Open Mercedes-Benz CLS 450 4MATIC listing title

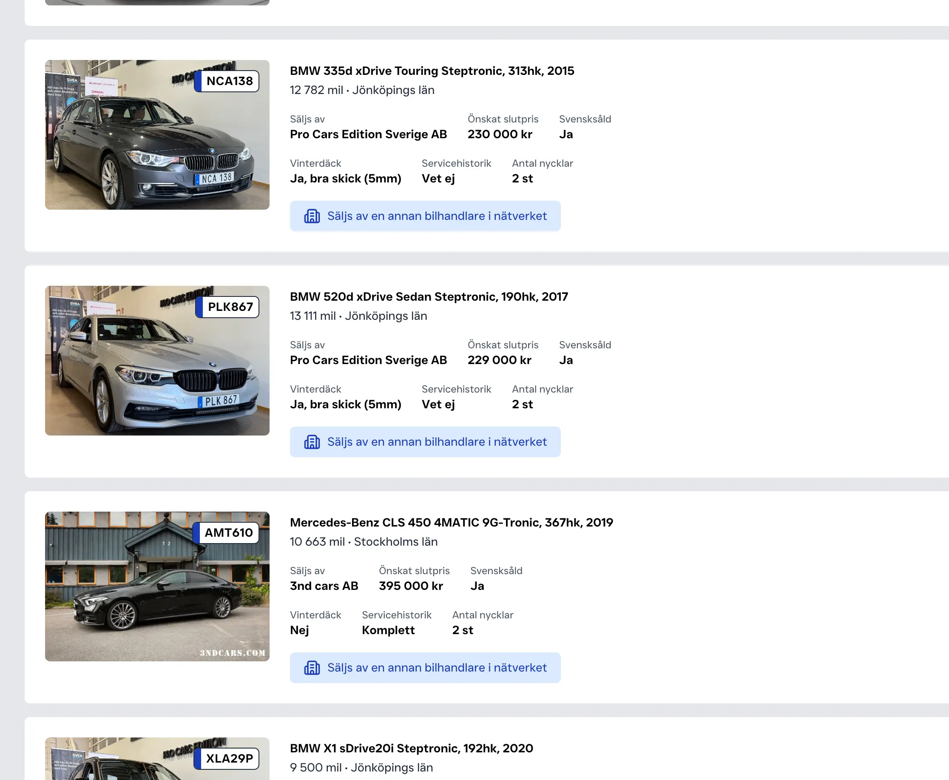pyautogui.click(x=451, y=523)
